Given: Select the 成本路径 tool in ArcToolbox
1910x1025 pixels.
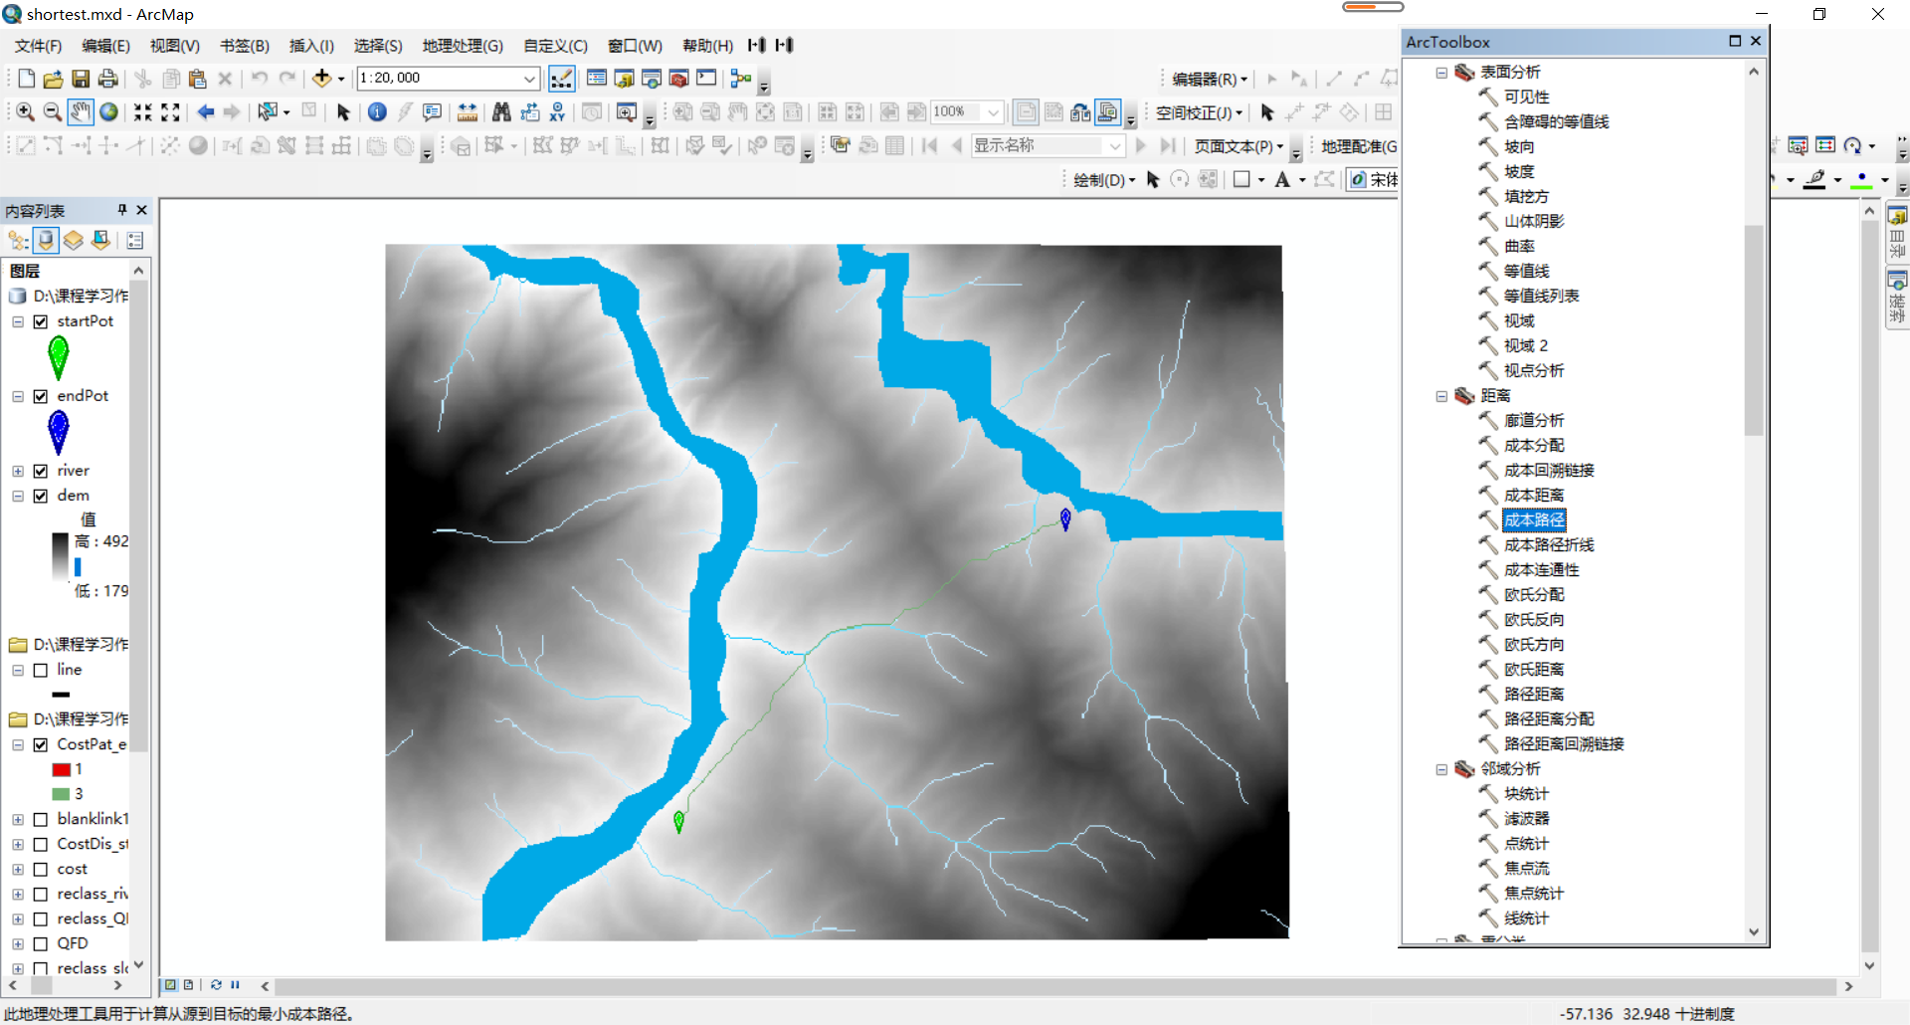Looking at the screenshot, I should [x=1533, y=519].
